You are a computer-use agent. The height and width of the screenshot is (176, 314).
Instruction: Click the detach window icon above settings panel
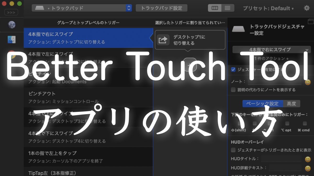click(310, 21)
